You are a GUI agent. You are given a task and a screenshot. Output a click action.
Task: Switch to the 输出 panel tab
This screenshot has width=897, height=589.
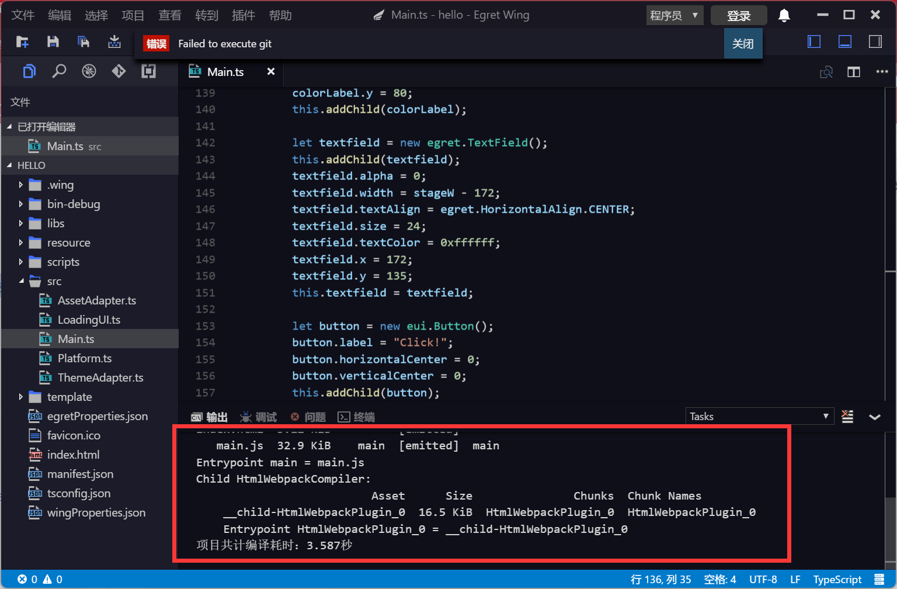pos(210,417)
